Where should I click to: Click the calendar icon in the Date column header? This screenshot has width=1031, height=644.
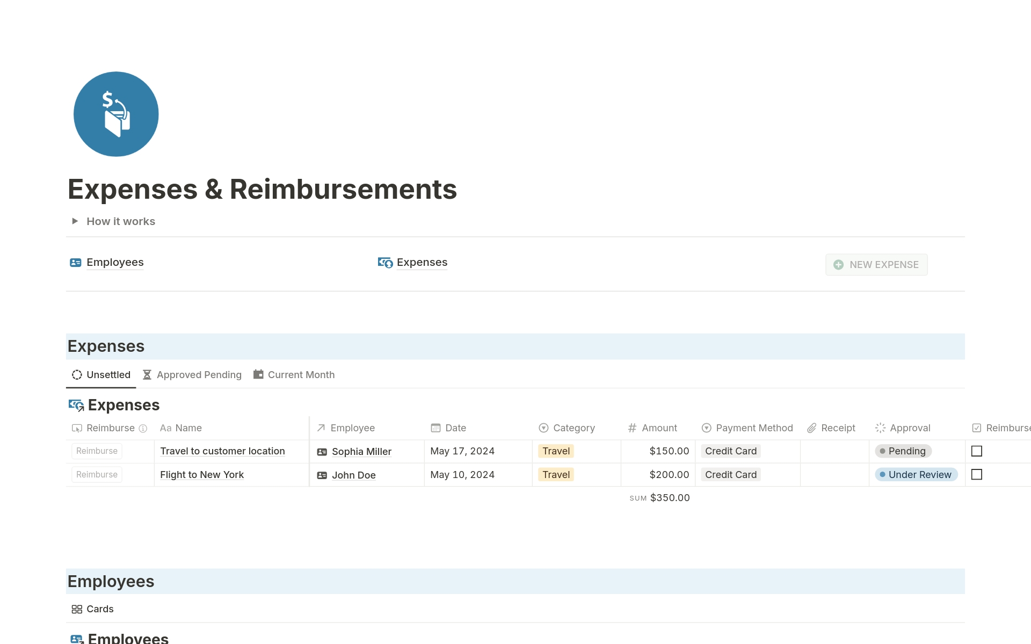[x=435, y=428]
